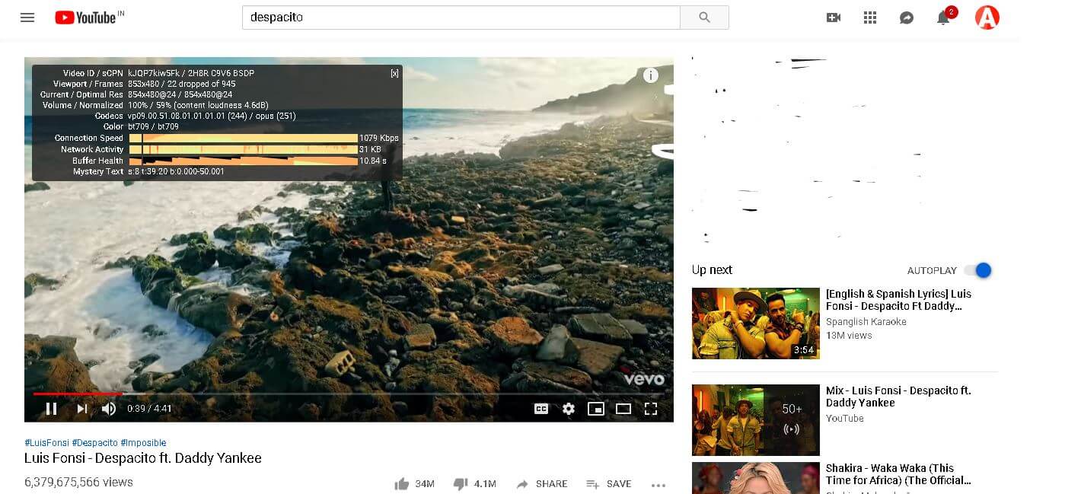Screen dimensions: 1081x494
Task: Open the notifications bell
Action: tap(943, 18)
